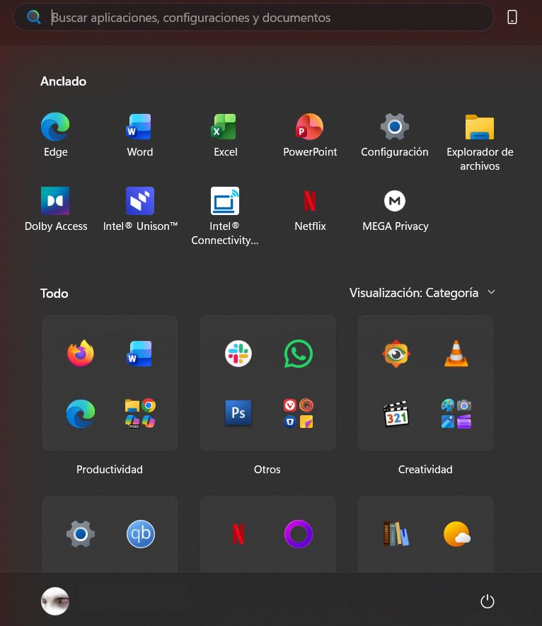This screenshot has height=626, width=542.
Task: Expand more apps in Creatividad group
Action: [x=456, y=414]
